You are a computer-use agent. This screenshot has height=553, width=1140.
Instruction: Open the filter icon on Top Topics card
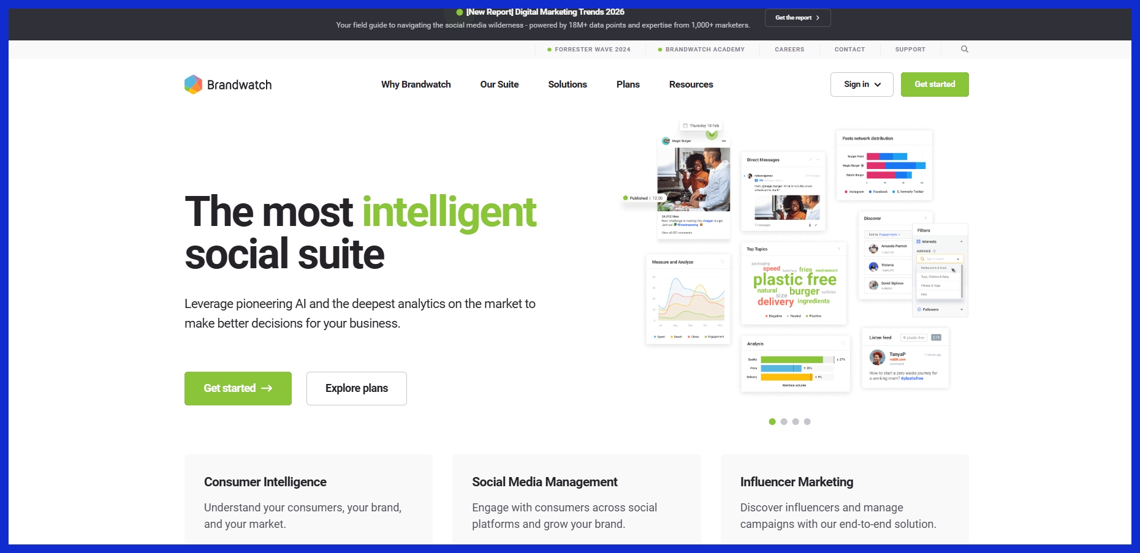coord(839,249)
